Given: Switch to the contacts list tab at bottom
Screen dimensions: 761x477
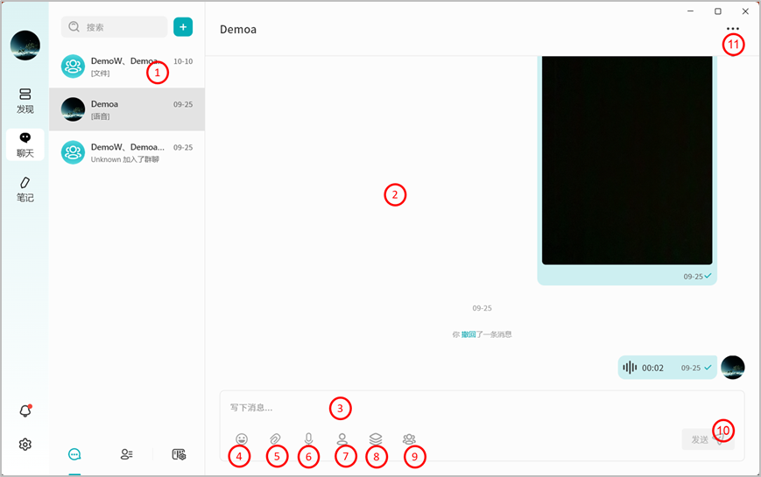Looking at the screenshot, I should (x=127, y=454).
